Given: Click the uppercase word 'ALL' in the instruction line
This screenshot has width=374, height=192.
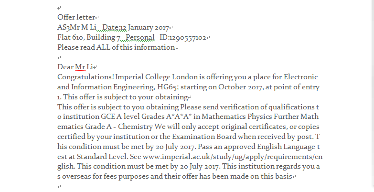Looking at the screenshot, I should pos(103,47).
